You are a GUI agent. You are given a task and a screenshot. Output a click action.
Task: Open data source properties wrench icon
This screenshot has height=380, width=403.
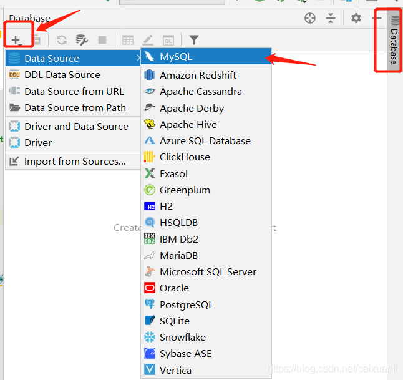click(82, 40)
